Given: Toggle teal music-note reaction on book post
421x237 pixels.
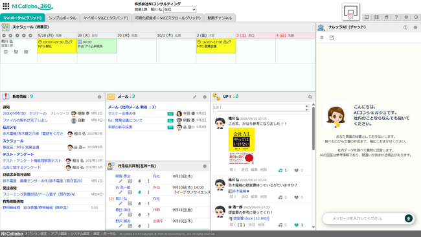Looking at the screenshot, I should [280, 170].
